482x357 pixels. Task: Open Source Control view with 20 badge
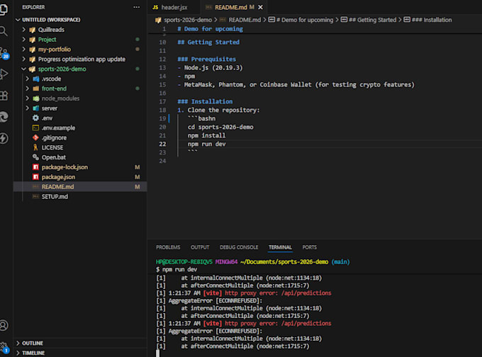click(x=4, y=53)
